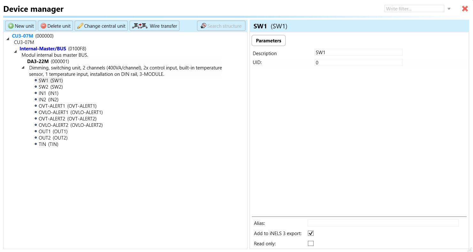Collapse the DA3-22M unit node

point(23,68)
